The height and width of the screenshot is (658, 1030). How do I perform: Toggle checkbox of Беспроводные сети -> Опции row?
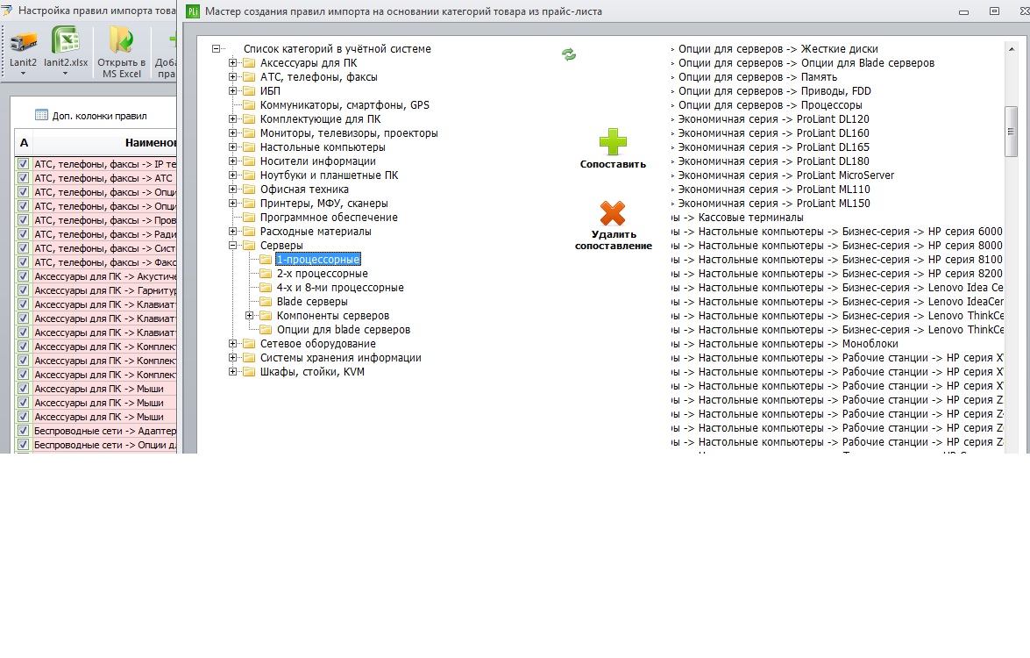(x=24, y=444)
